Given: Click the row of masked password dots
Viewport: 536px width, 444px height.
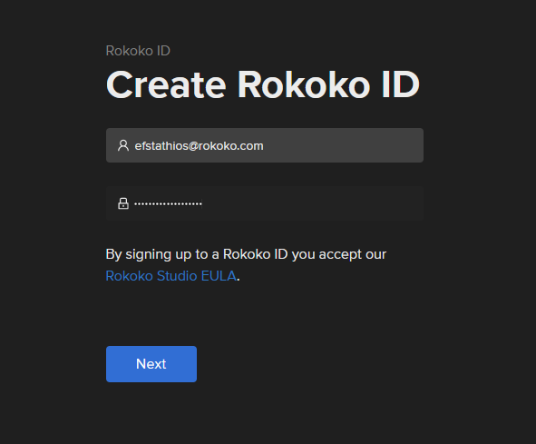Looking at the screenshot, I should (168, 203).
